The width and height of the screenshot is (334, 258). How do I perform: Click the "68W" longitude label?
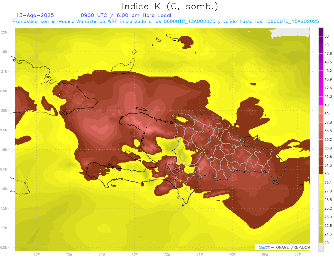click(298, 254)
